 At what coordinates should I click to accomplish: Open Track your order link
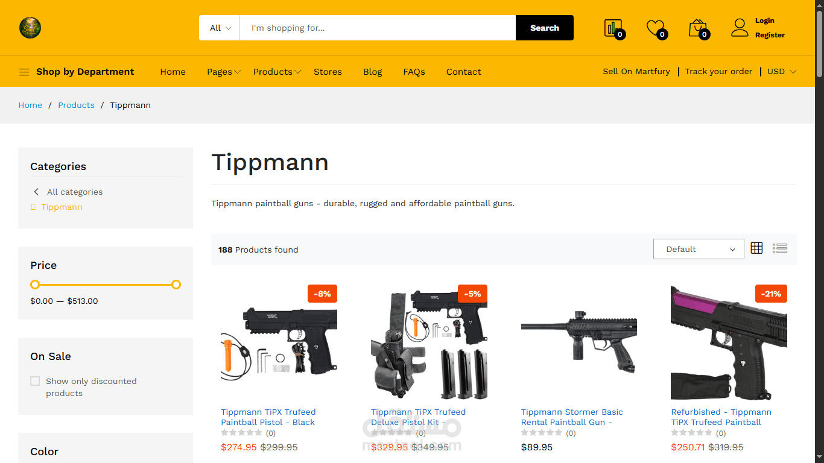[718, 71]
